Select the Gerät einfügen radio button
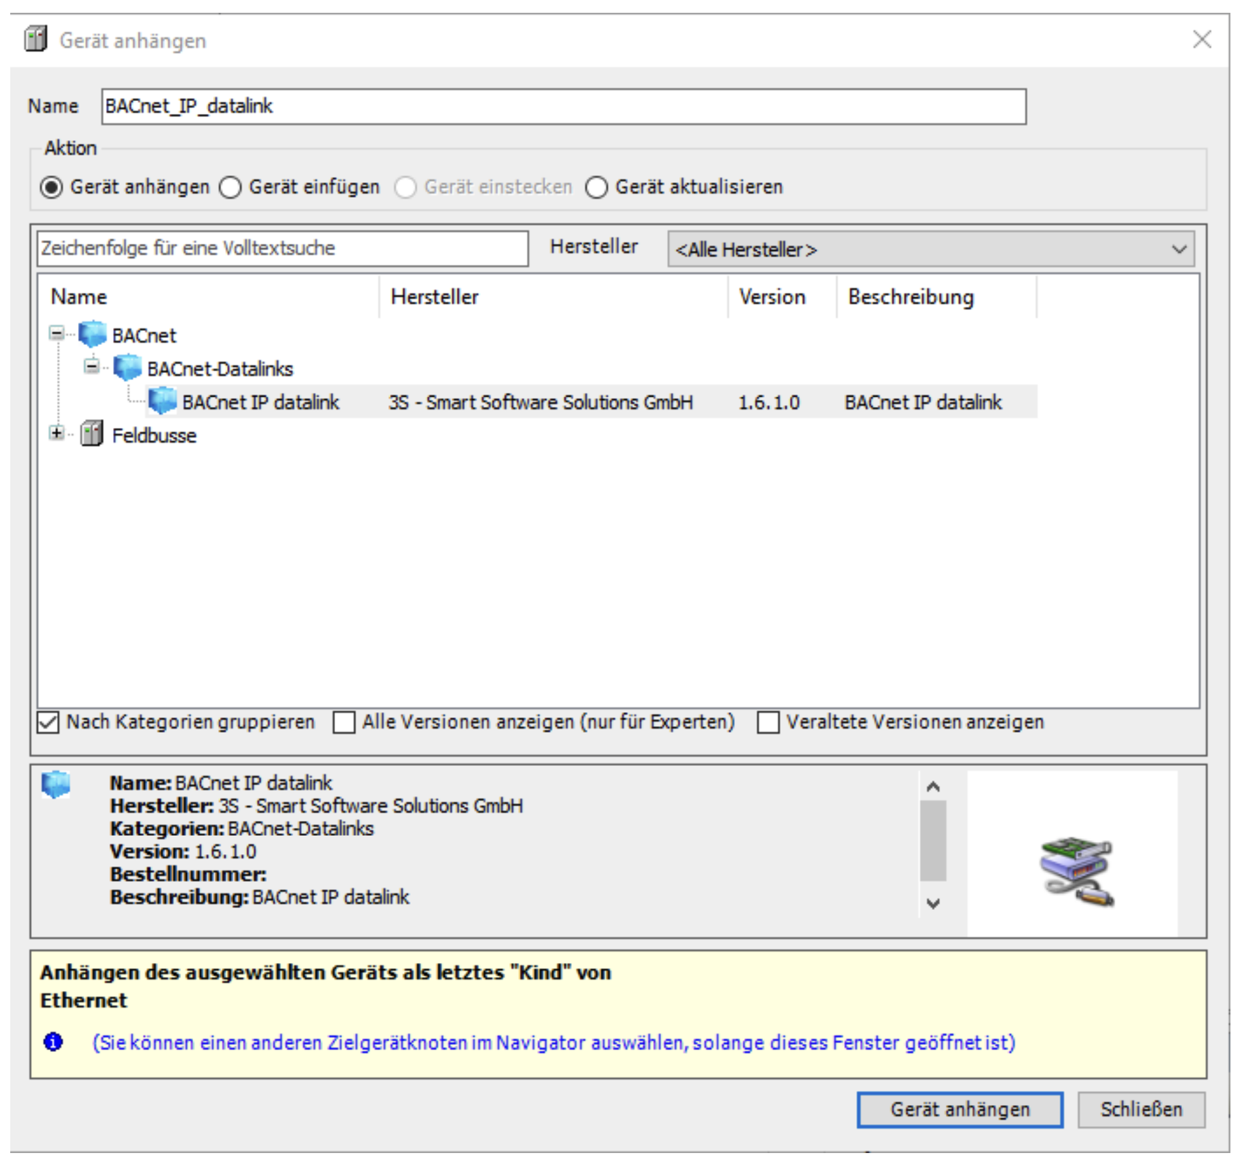 230,187
